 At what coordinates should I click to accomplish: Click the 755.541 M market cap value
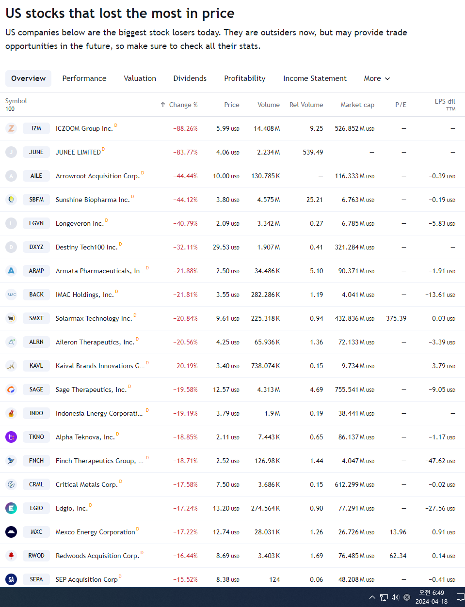[x=354, y=389]
